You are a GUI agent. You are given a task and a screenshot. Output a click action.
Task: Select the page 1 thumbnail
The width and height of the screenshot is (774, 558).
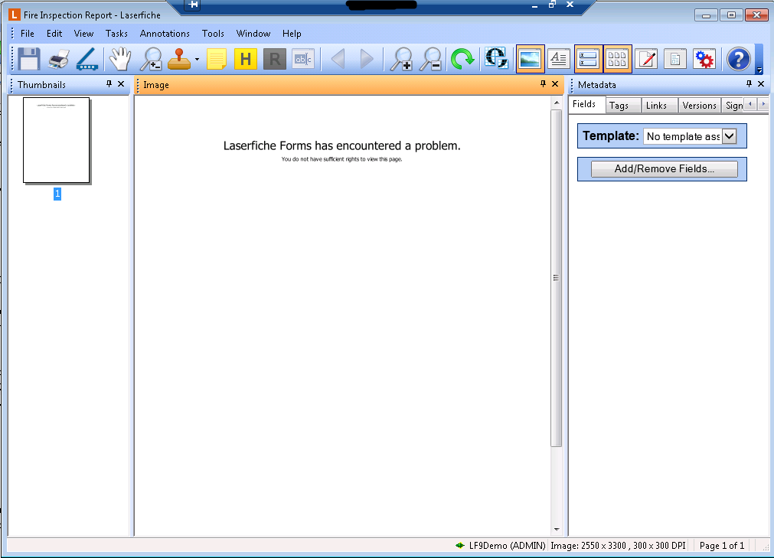[x=57, y=141]
